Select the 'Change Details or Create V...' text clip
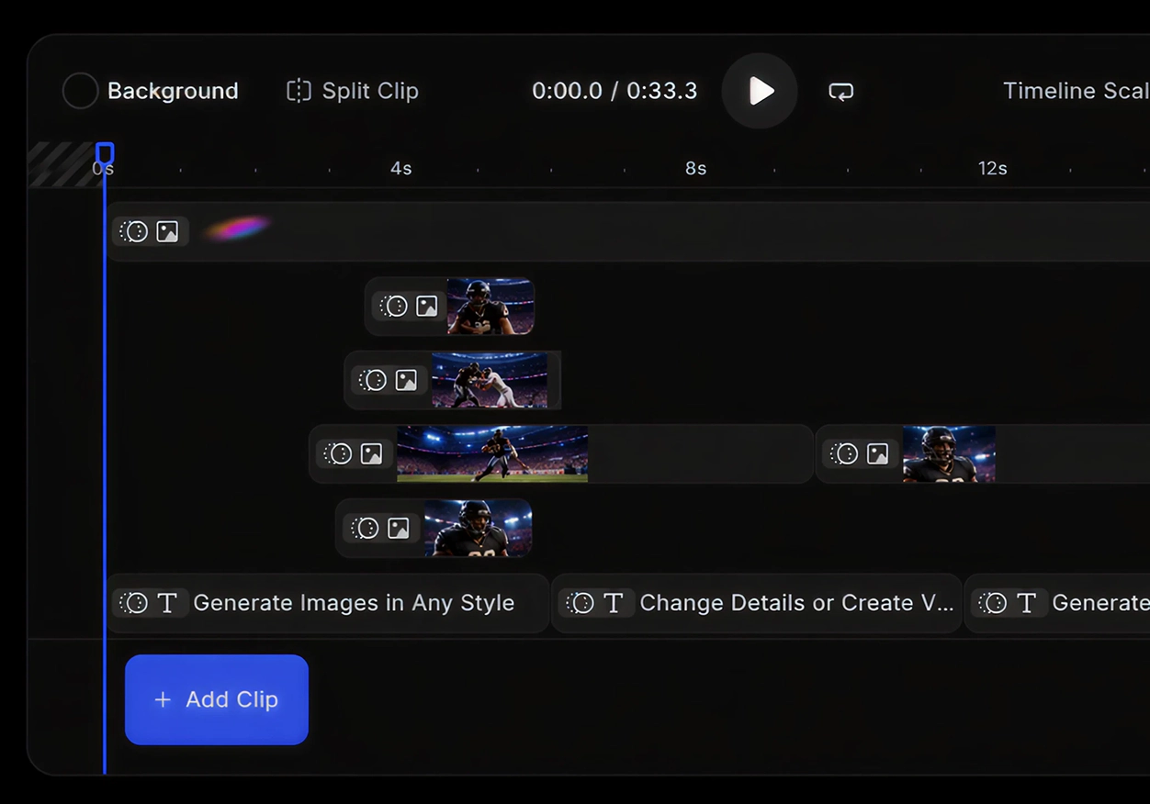 click(757, 603)
